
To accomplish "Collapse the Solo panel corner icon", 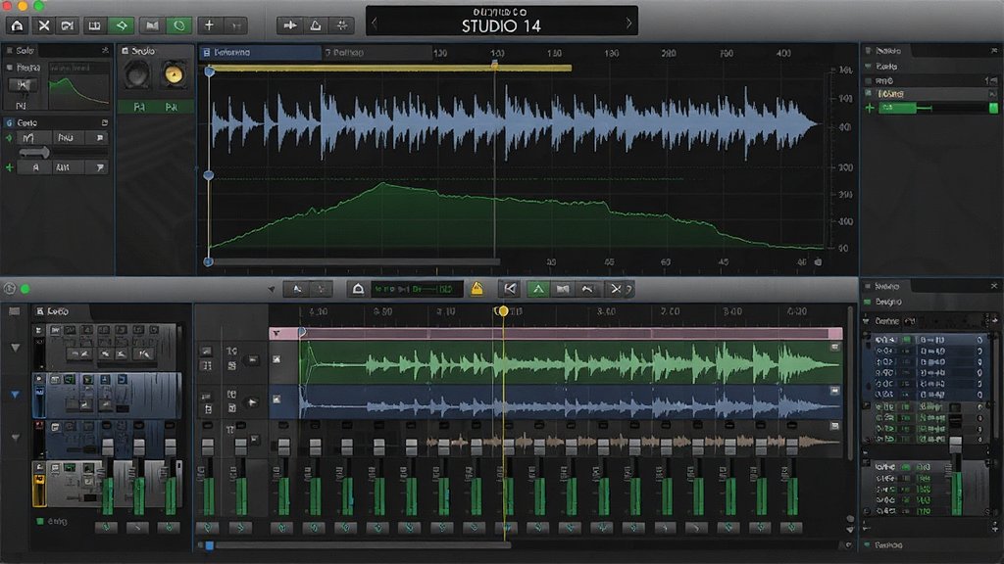I will 105,50.
